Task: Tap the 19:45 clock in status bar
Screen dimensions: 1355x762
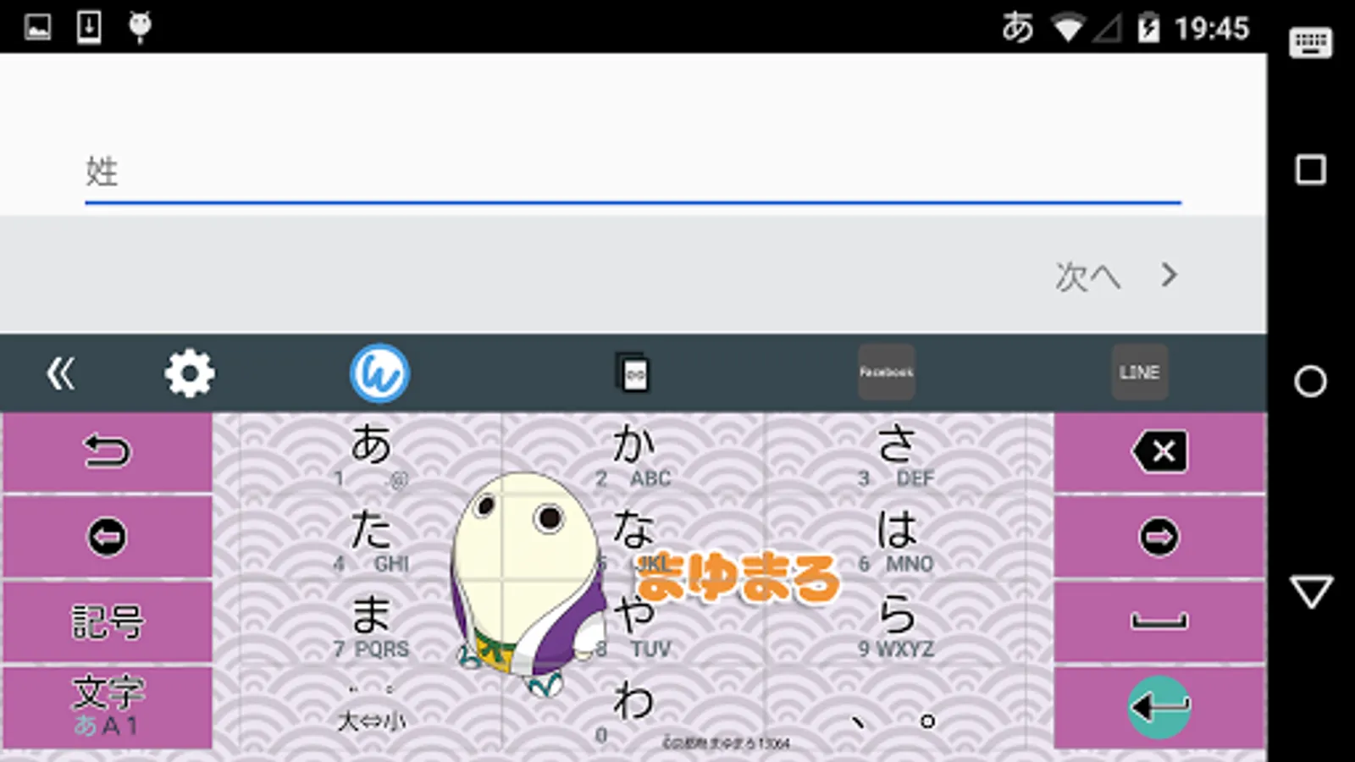Action: click(x=1212, y=29)
